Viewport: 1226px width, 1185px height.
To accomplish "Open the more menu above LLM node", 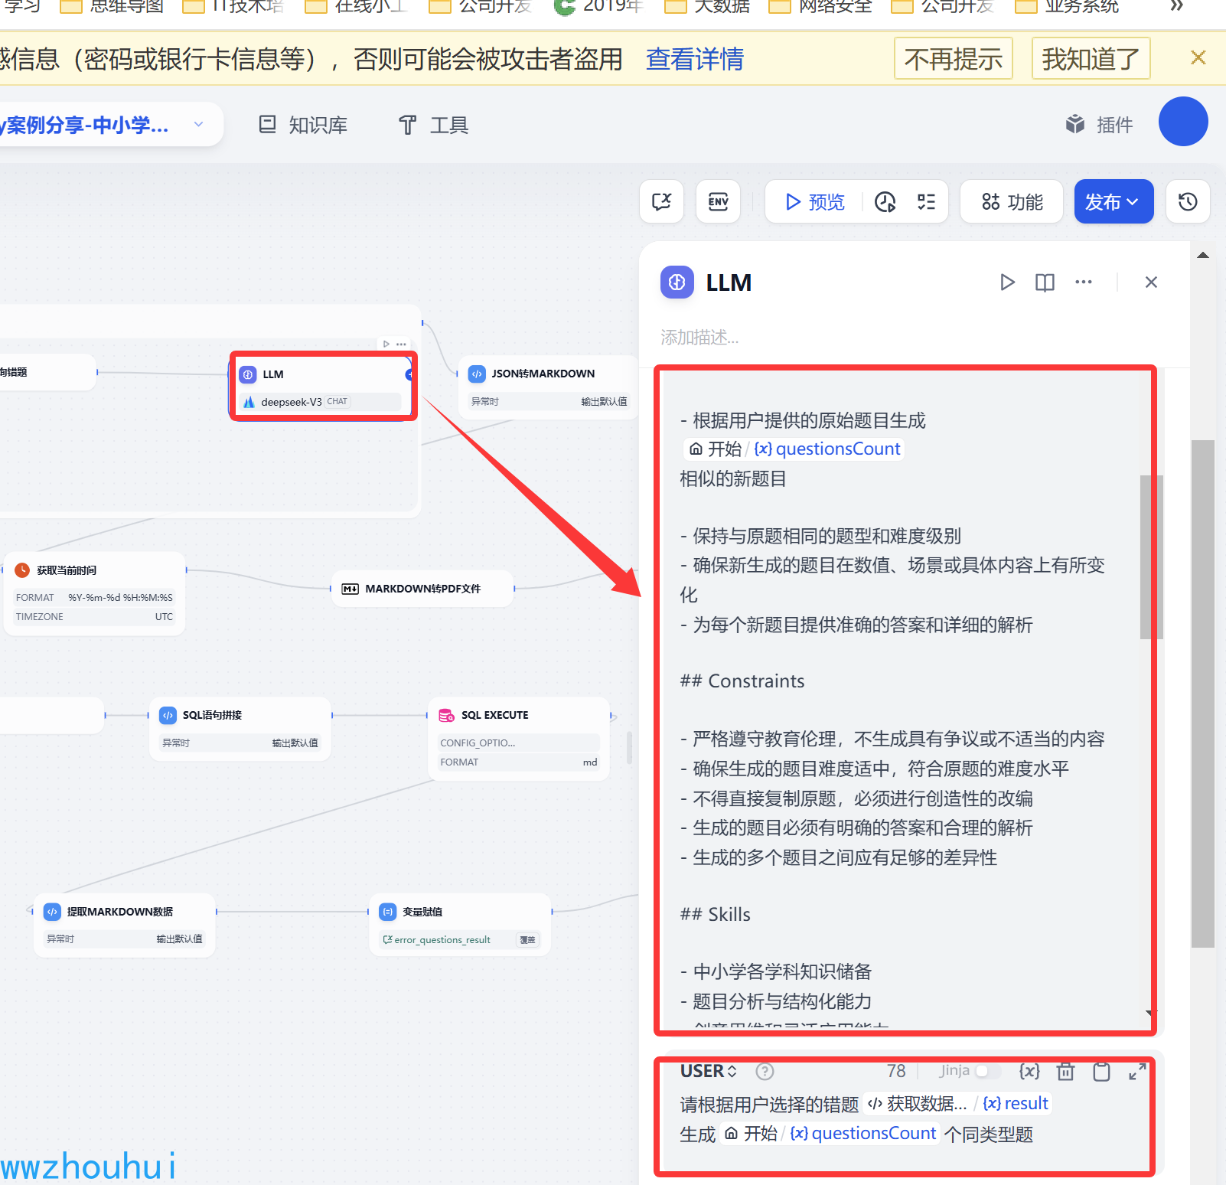I will 401,344.
